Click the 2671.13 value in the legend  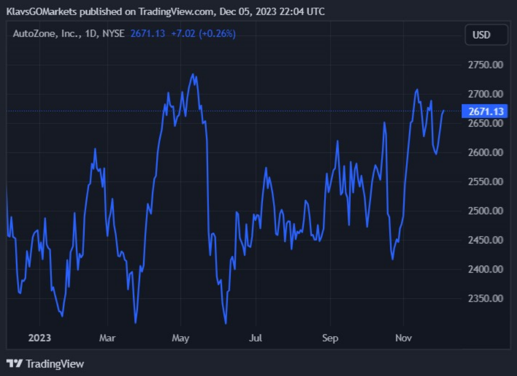pos(148,33)
